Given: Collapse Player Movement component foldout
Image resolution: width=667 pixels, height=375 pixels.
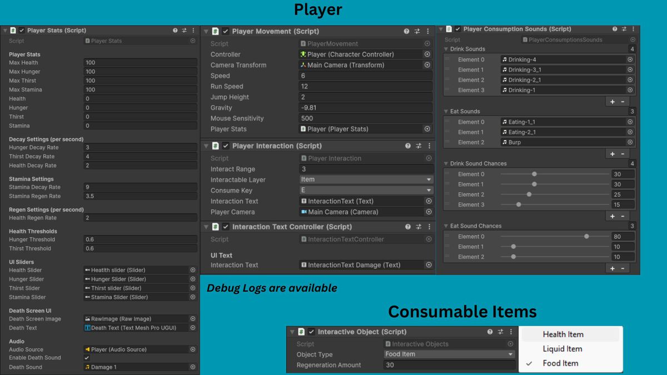Looking at the screenshot, I should (x=206, y=32).
